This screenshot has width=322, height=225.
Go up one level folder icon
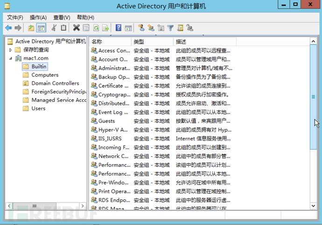31,28
